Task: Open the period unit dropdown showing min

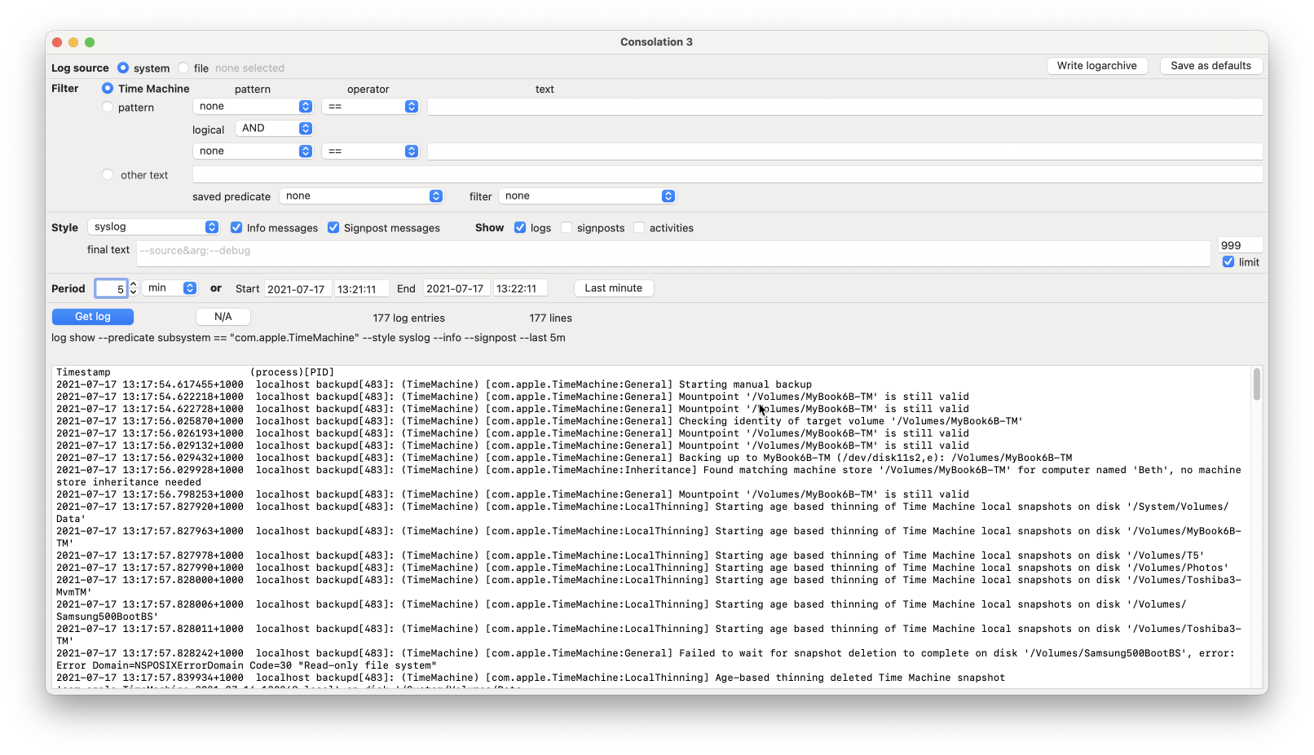Action: click(170, 288)
